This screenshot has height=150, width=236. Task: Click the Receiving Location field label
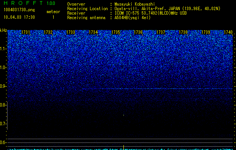pos(87,9)
